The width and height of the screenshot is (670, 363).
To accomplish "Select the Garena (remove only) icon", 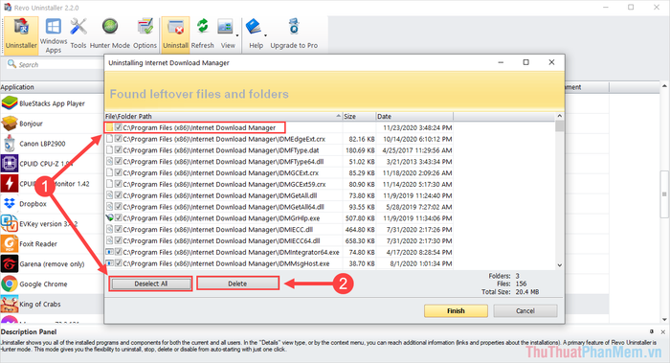I will pos(10,263).
